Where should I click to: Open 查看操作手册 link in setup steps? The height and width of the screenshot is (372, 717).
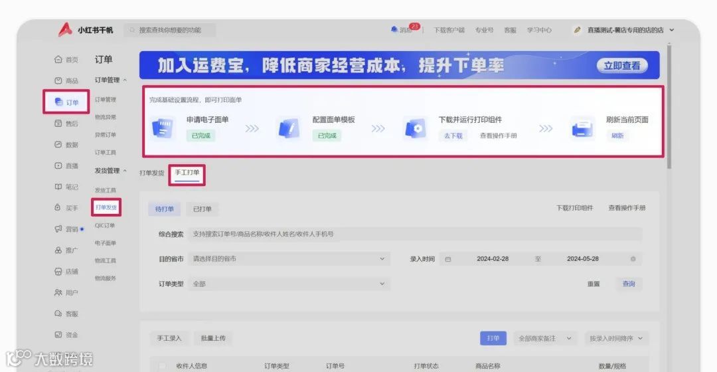498,136
